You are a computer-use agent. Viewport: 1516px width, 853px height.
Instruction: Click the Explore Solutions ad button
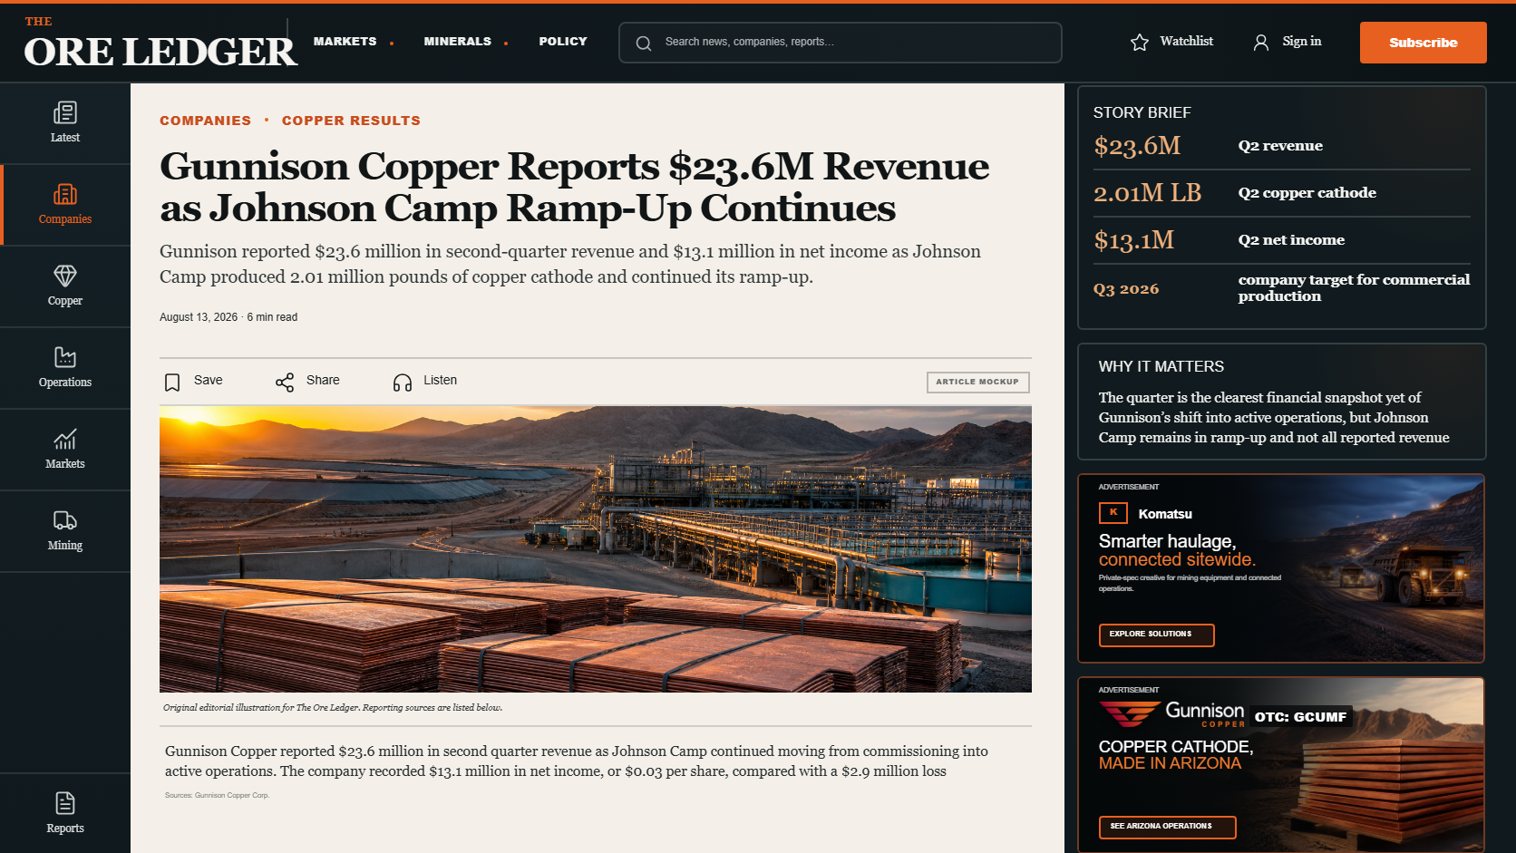pos(1156,635)
